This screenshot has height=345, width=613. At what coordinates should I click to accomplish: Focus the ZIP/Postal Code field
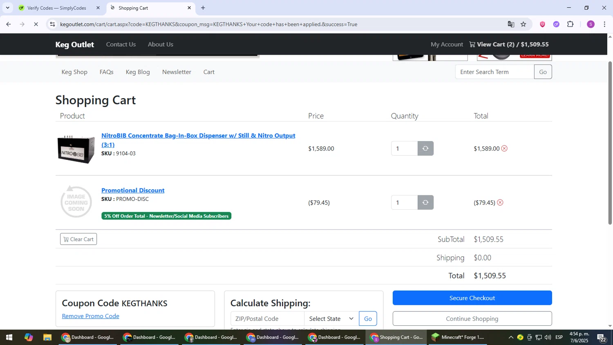coord(267,318)
